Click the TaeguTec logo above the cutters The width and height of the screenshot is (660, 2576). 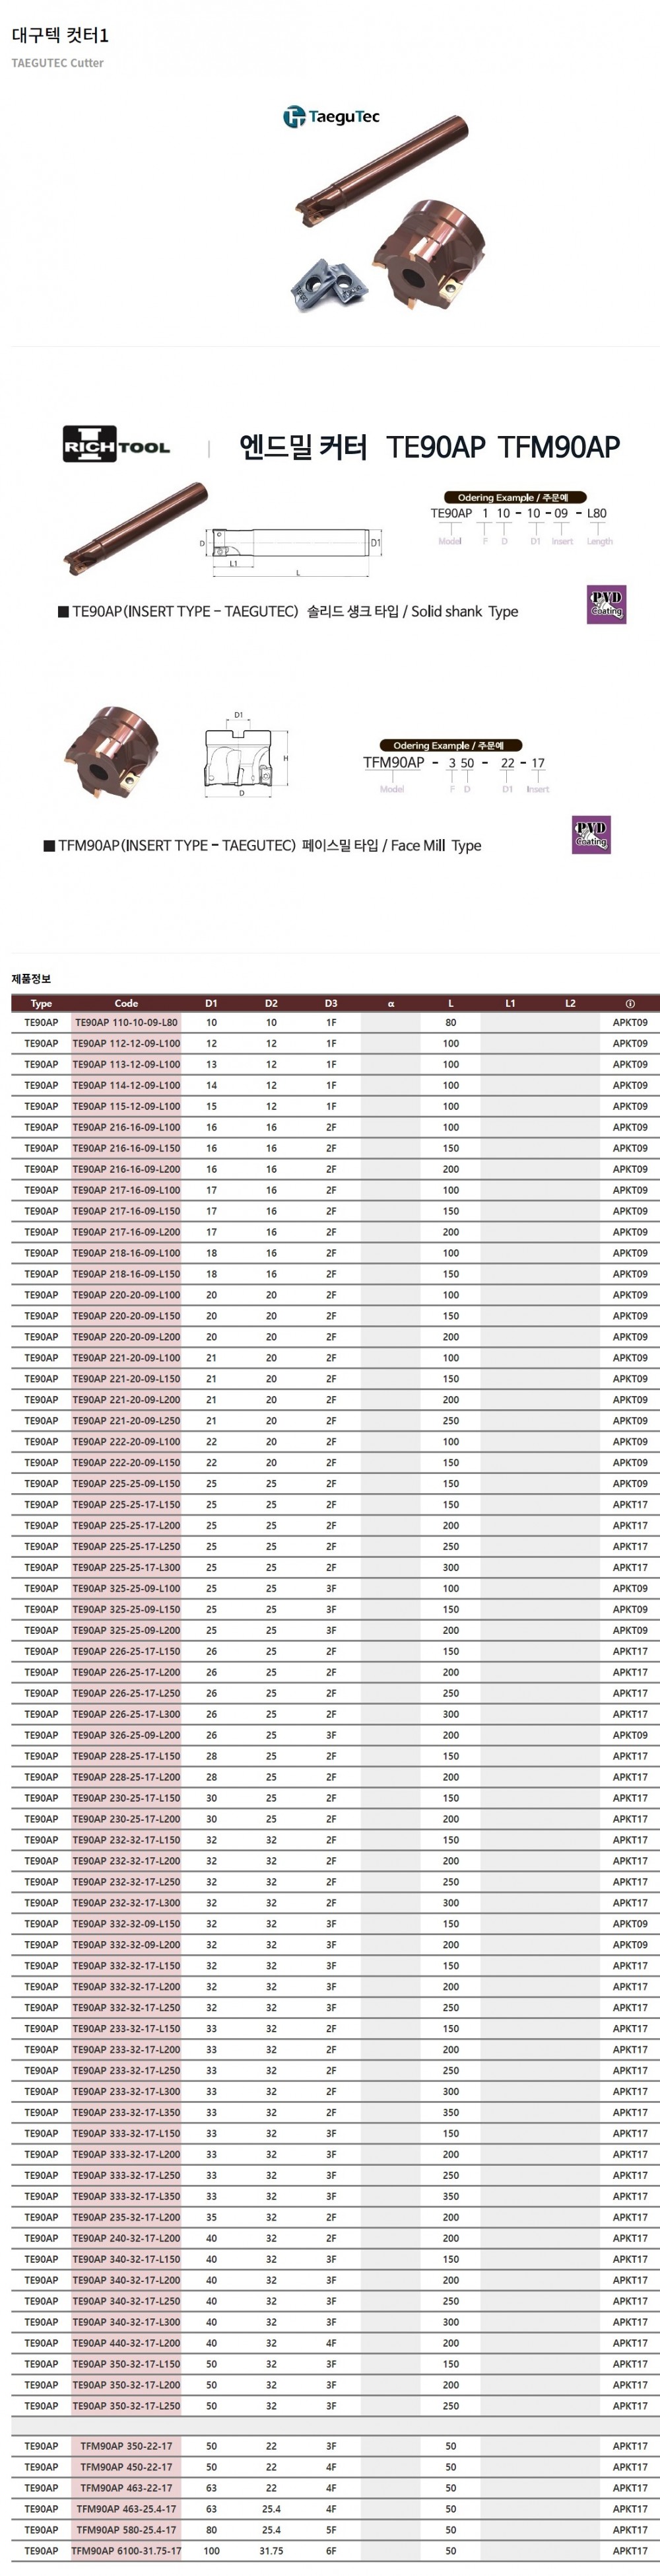[331, 117]
